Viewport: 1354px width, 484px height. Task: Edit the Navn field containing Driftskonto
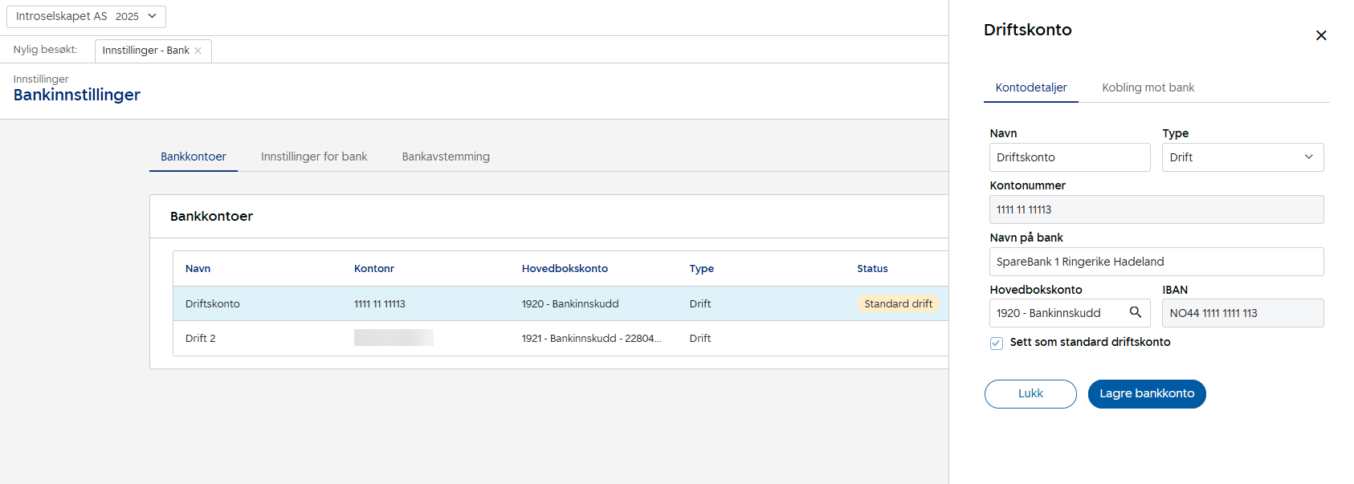pos(1069,157)
